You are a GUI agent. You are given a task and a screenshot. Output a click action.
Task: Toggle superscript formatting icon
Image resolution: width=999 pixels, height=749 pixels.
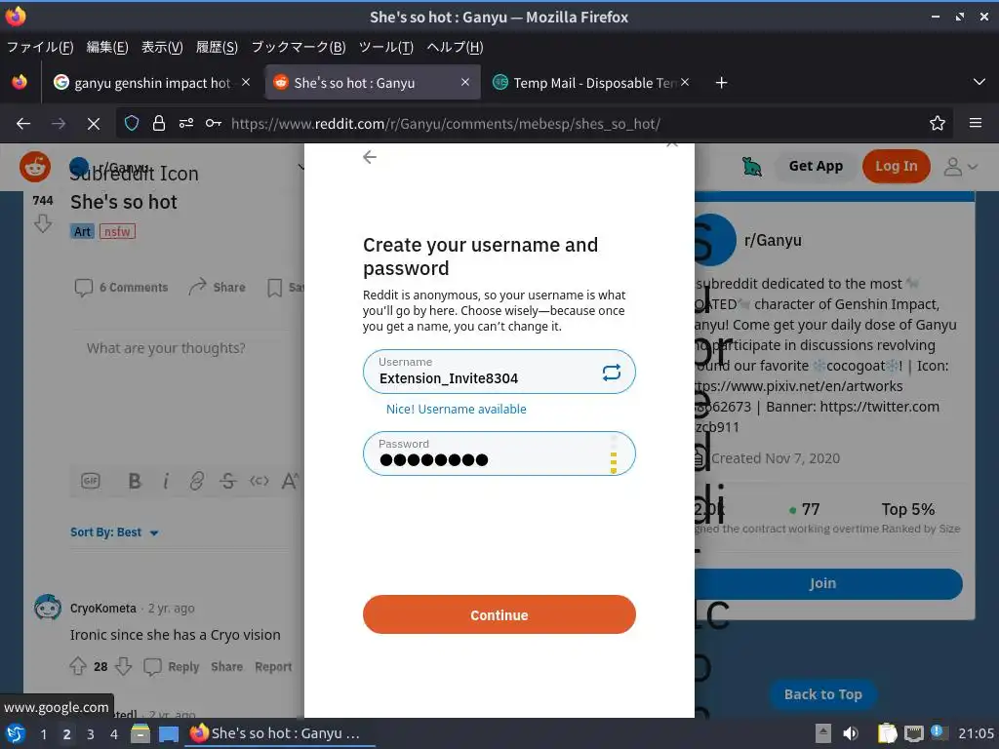[x=289, y=481]
